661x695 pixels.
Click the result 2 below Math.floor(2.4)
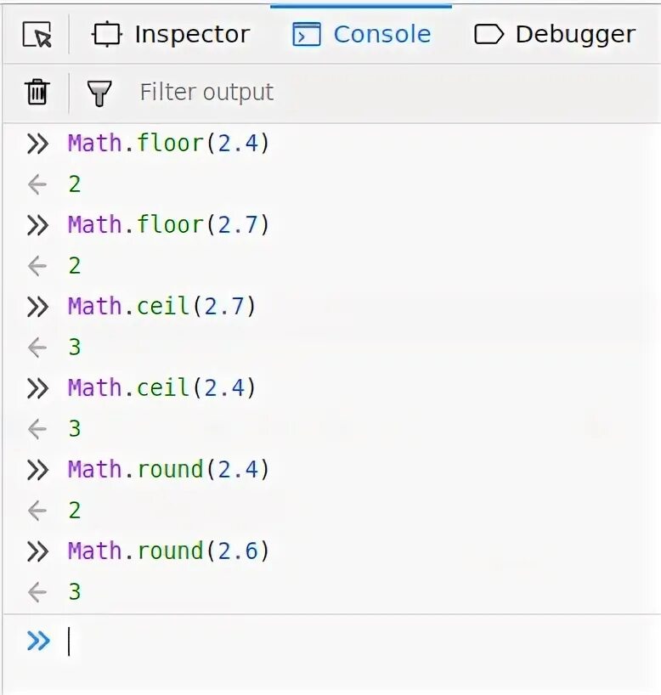pyautogui.click(x=75, y=184)
